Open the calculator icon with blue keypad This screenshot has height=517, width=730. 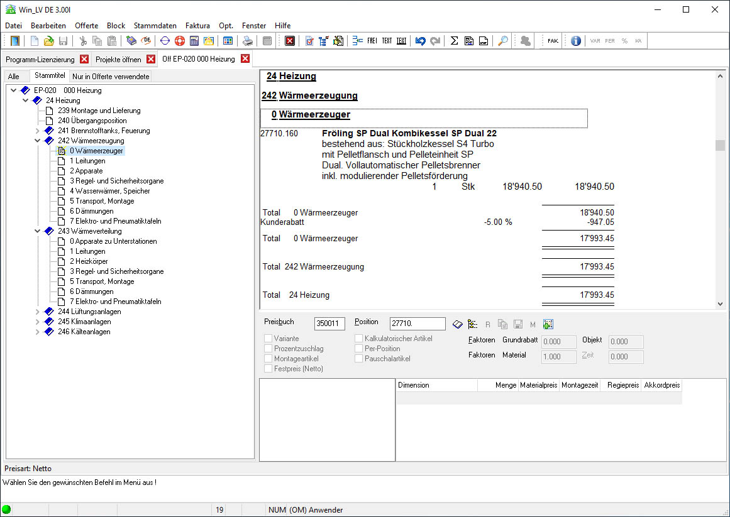[x=194, y=41]
